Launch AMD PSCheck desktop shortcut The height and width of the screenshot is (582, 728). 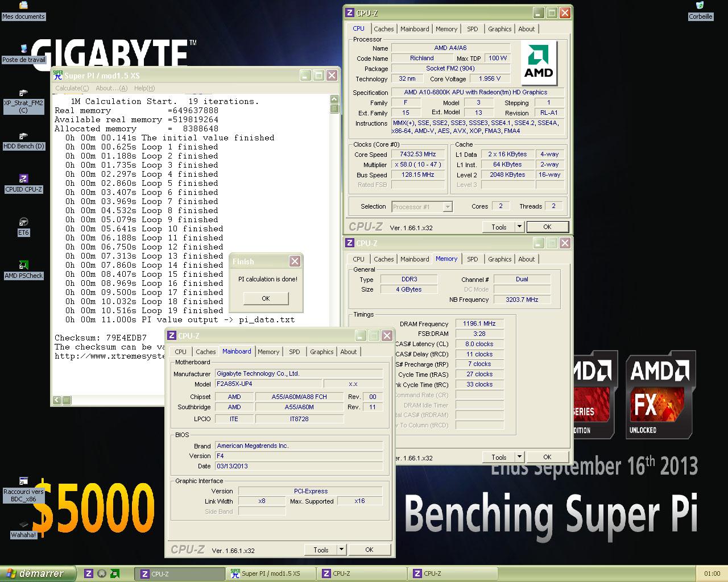pyautogui.click(x=23, y=270)
